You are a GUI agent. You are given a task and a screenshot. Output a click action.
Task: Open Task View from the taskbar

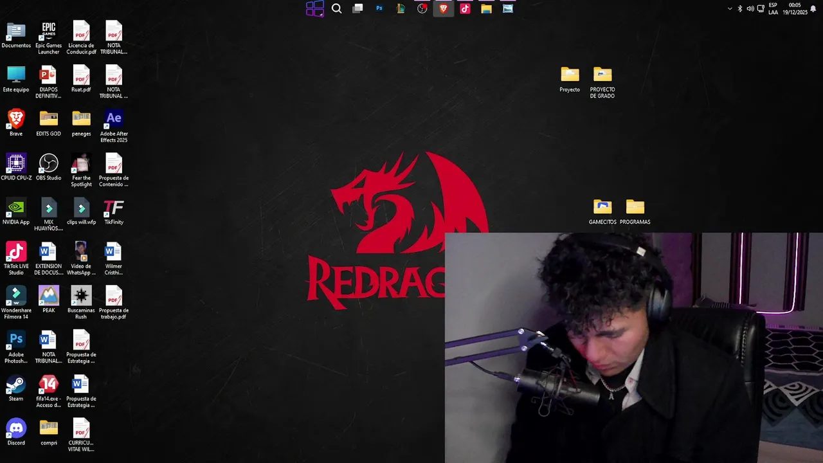click(358, 8)
